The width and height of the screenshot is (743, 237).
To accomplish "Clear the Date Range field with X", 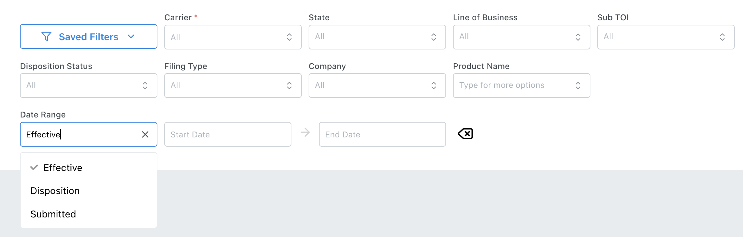I will click(145, 134).
